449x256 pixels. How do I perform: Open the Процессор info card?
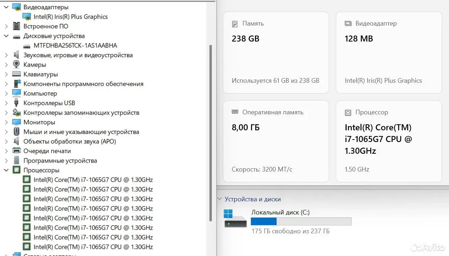(x=389, y=141)
